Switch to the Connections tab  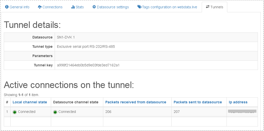(x=52, y=7)
